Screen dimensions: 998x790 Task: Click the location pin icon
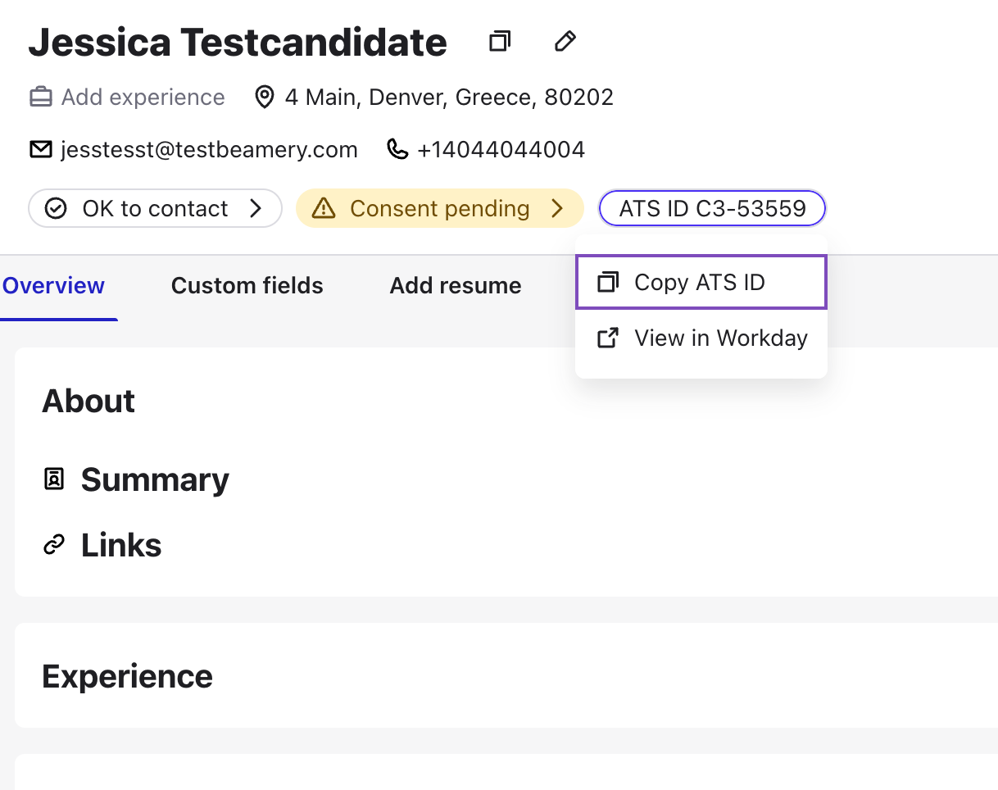[264, 98]
